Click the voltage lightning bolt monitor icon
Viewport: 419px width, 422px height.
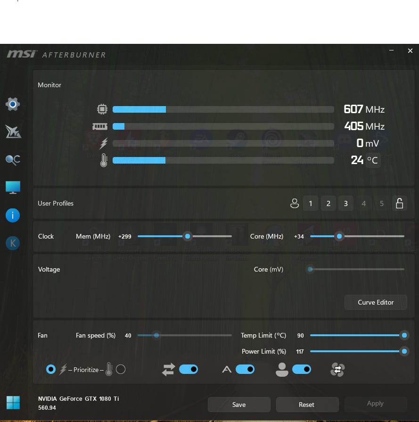pos(104,143)
